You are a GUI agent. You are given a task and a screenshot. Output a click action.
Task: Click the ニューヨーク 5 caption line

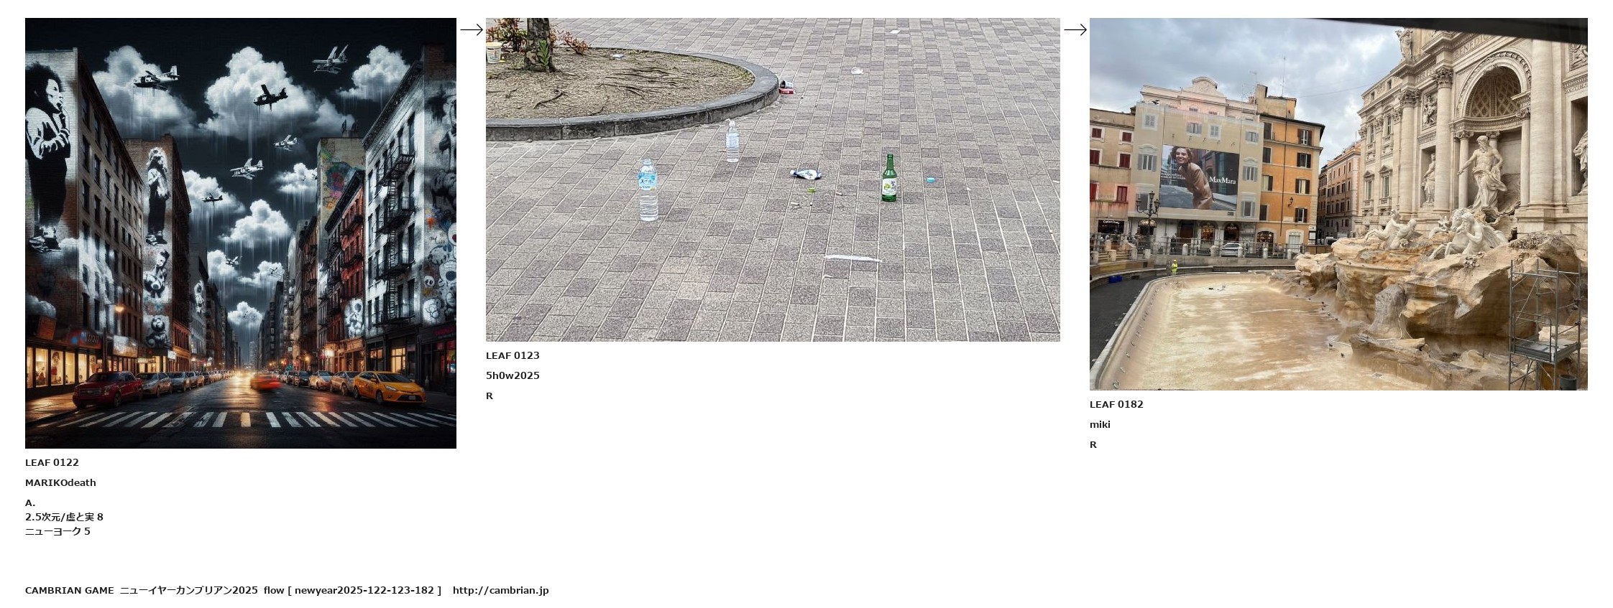58,532
